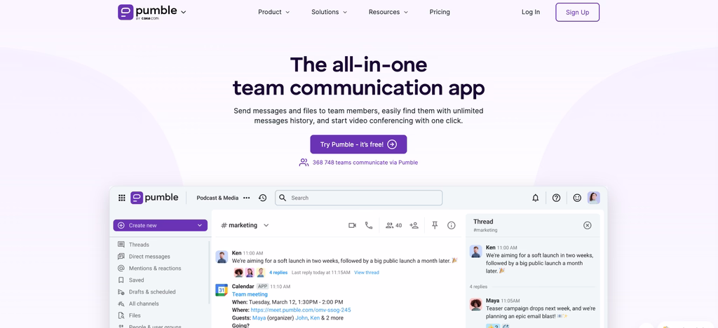Click the people icon beside teams count

304,163
